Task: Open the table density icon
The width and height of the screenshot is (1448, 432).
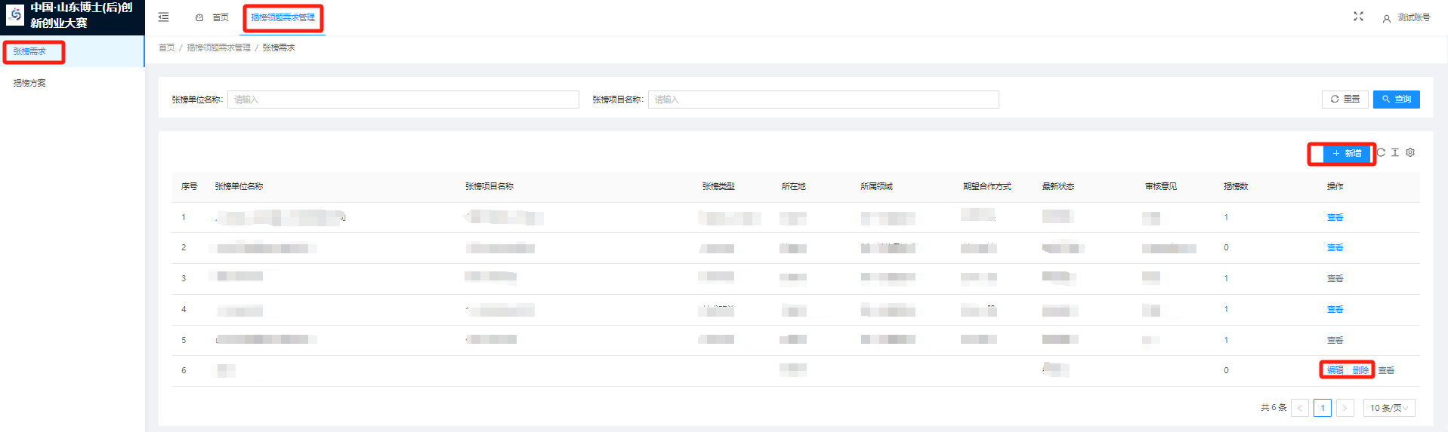Action: coord(1395,152)
